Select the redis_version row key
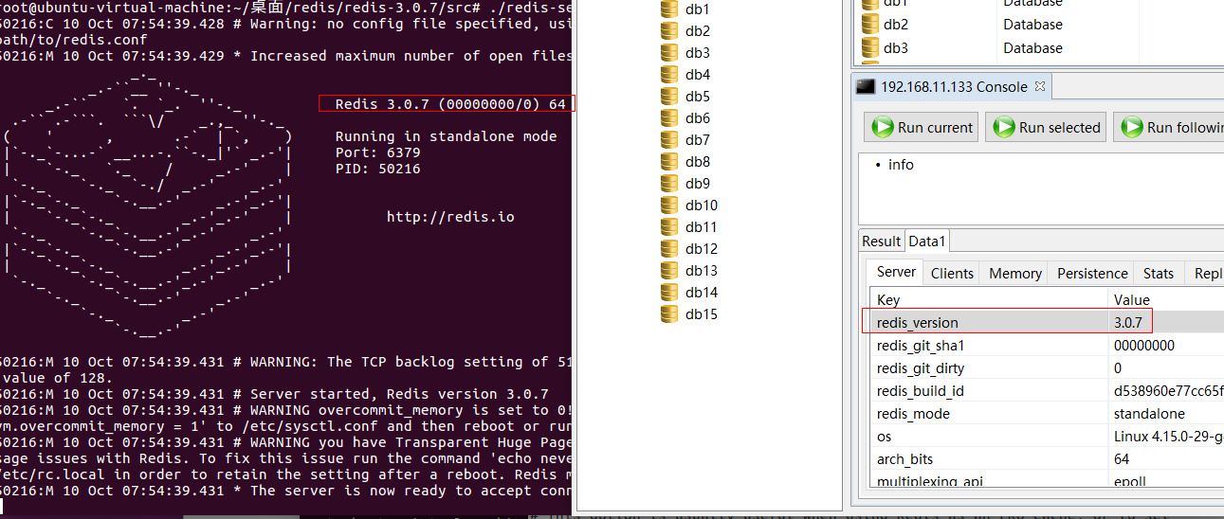1224x519 pixels. pyautogui.click(x=918, y=323)
